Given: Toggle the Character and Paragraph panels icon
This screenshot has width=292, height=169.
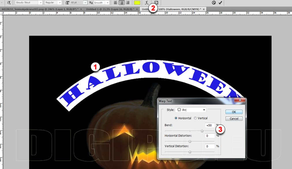Looking at the screenshot, I should [156, 3].
